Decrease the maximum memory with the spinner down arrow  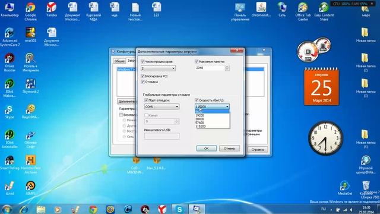click(x=227, y=70)
